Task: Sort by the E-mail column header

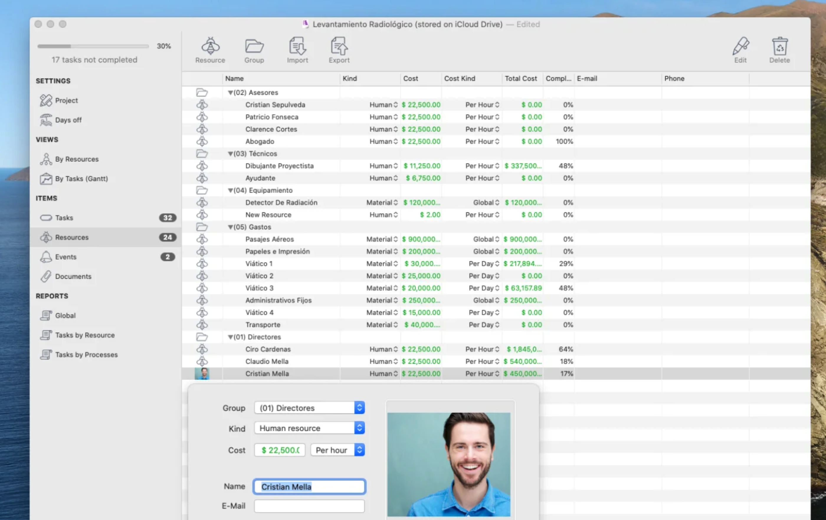Action: [x=618, y=78]
